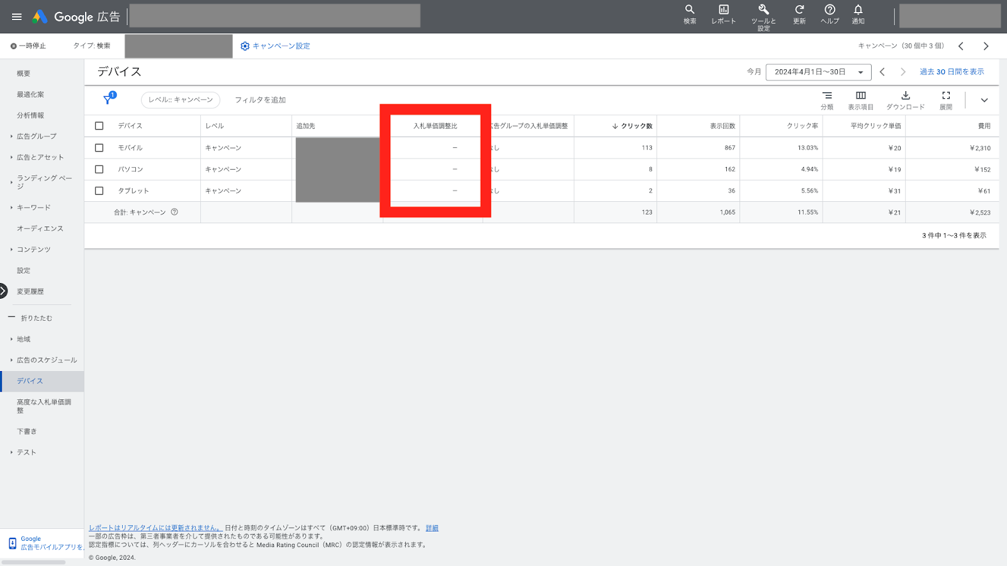The width and height of the screenshot is (1007, 566).
Task: Open the segment (分類) icon
Action: tap(827, 100)
